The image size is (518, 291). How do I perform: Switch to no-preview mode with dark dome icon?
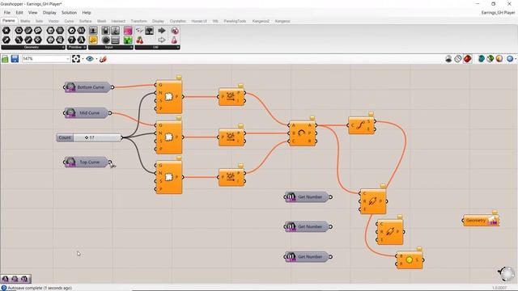tap(448, 59)
